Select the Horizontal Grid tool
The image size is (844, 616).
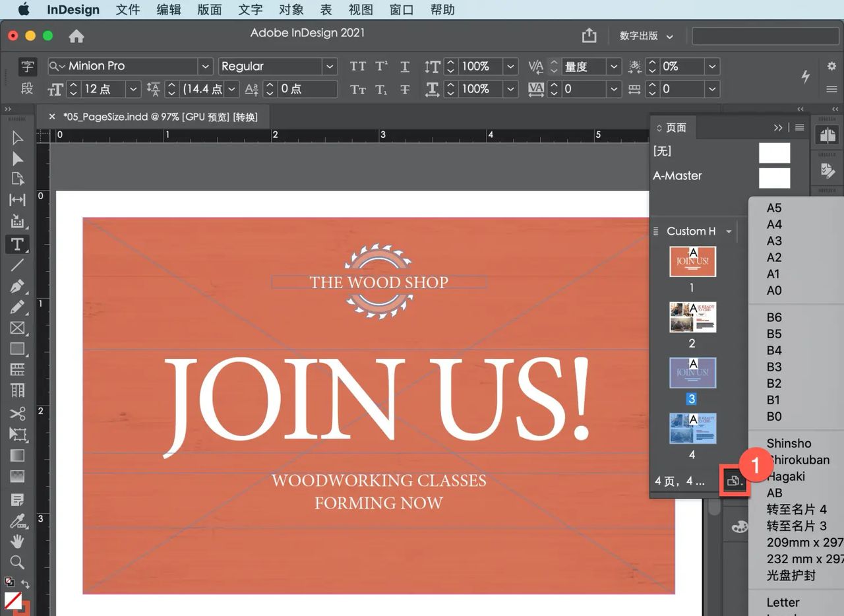(18, 369)
